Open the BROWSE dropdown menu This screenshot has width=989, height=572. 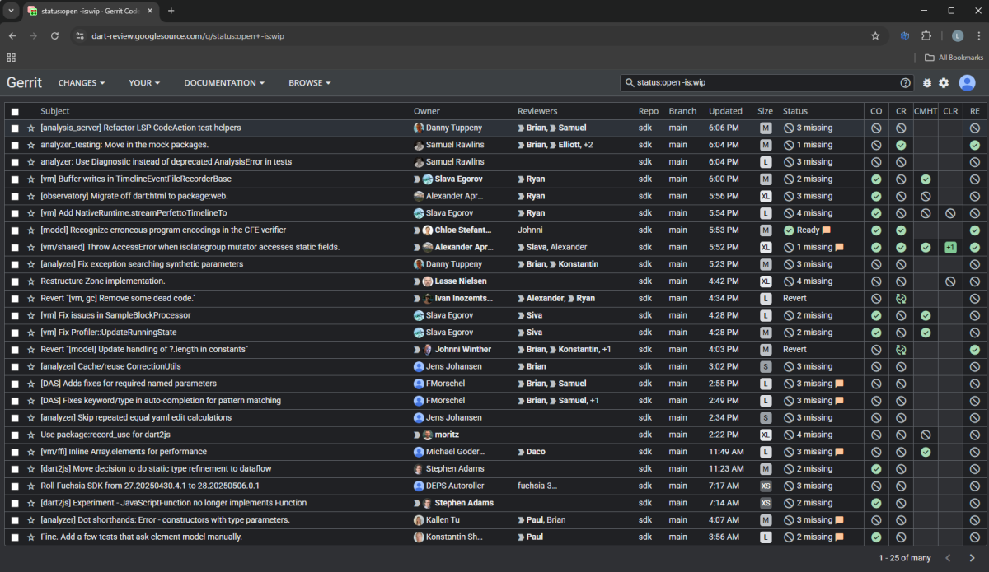point(309,83)
